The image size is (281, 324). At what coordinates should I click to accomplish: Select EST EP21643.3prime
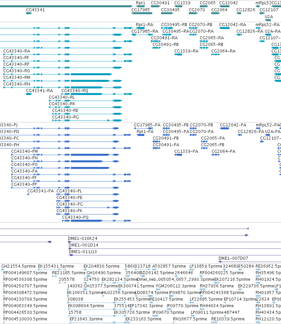(86, 319)
